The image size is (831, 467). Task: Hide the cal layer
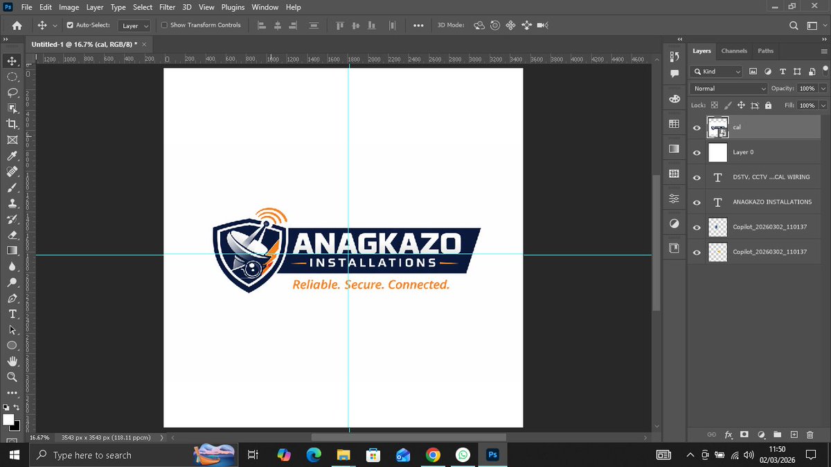click(697, 127)
